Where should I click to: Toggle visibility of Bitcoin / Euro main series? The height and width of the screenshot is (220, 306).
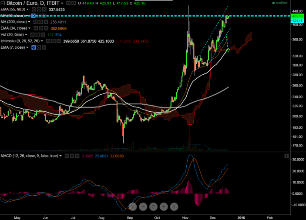[x=68, y=3]
